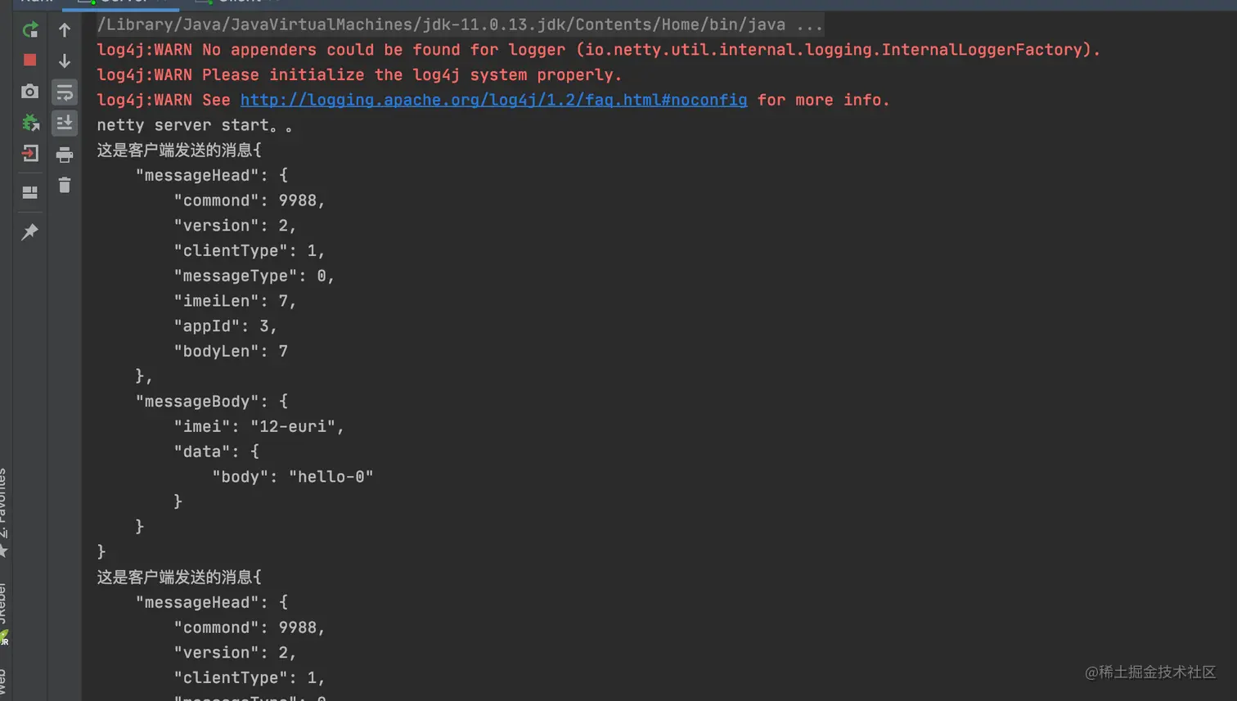Open the log4j noconfig FAQ link
Screen dimensions: 1237x701
493,100
